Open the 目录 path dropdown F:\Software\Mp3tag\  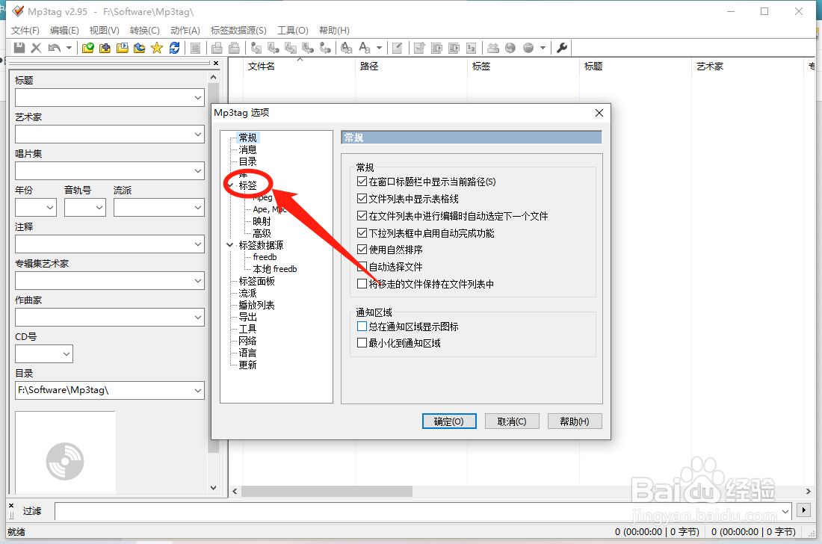(197, 391)
